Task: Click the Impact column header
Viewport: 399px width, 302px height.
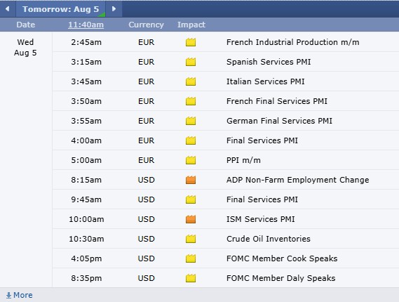Action: point(191,25)
